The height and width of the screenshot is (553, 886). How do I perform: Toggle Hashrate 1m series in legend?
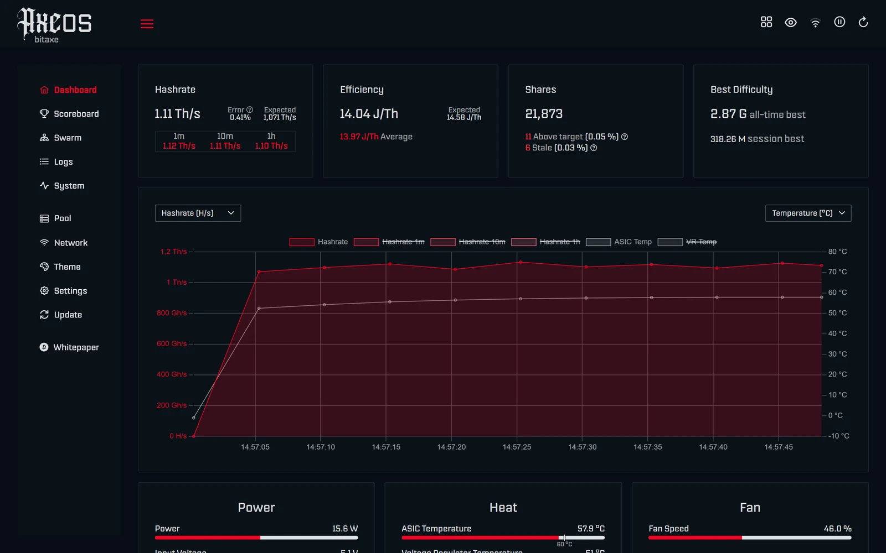pyautogui.click(x=389, y=242)
